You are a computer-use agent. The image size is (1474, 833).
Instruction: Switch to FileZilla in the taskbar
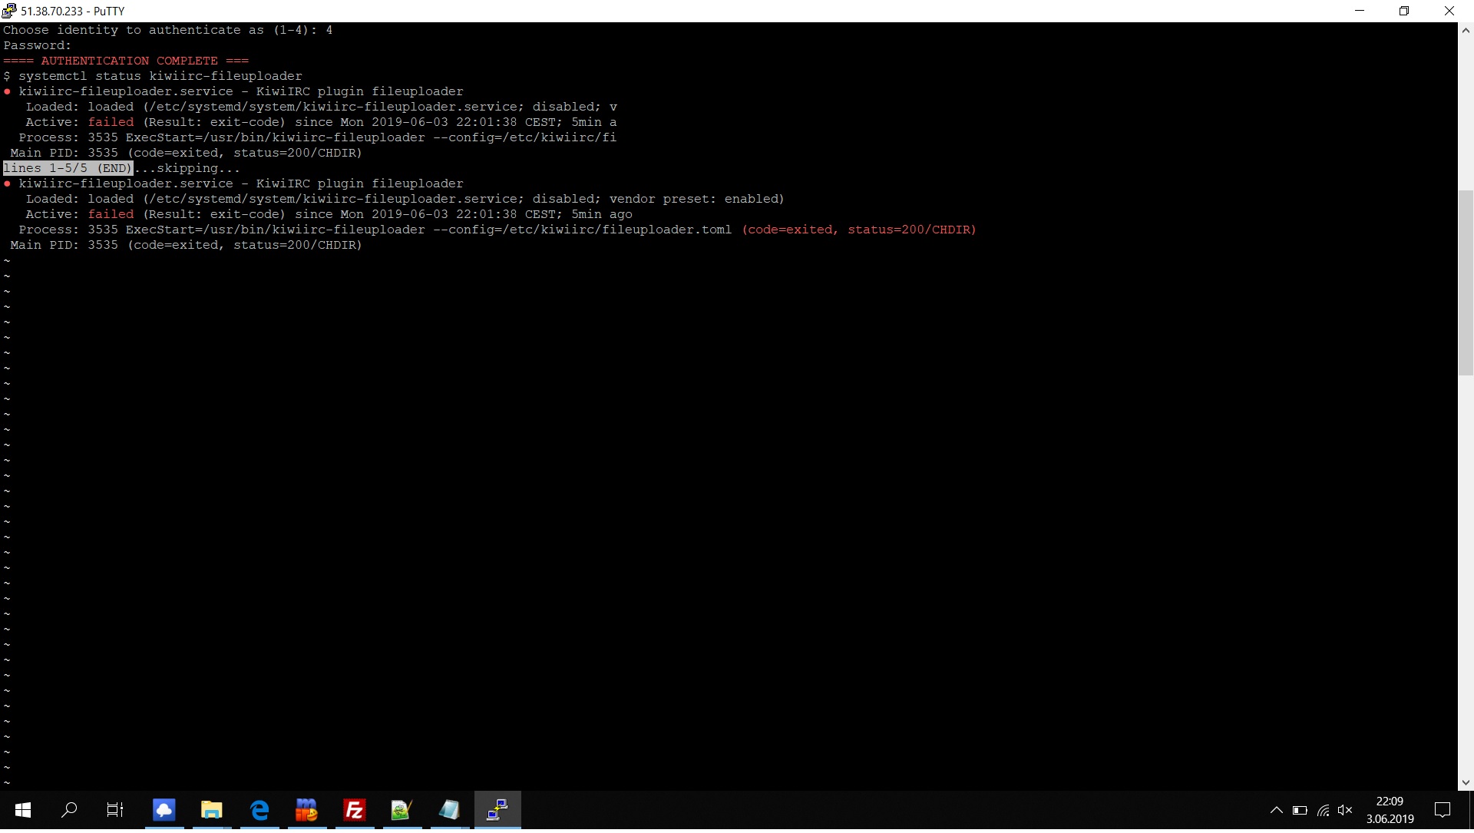(355, 809)
